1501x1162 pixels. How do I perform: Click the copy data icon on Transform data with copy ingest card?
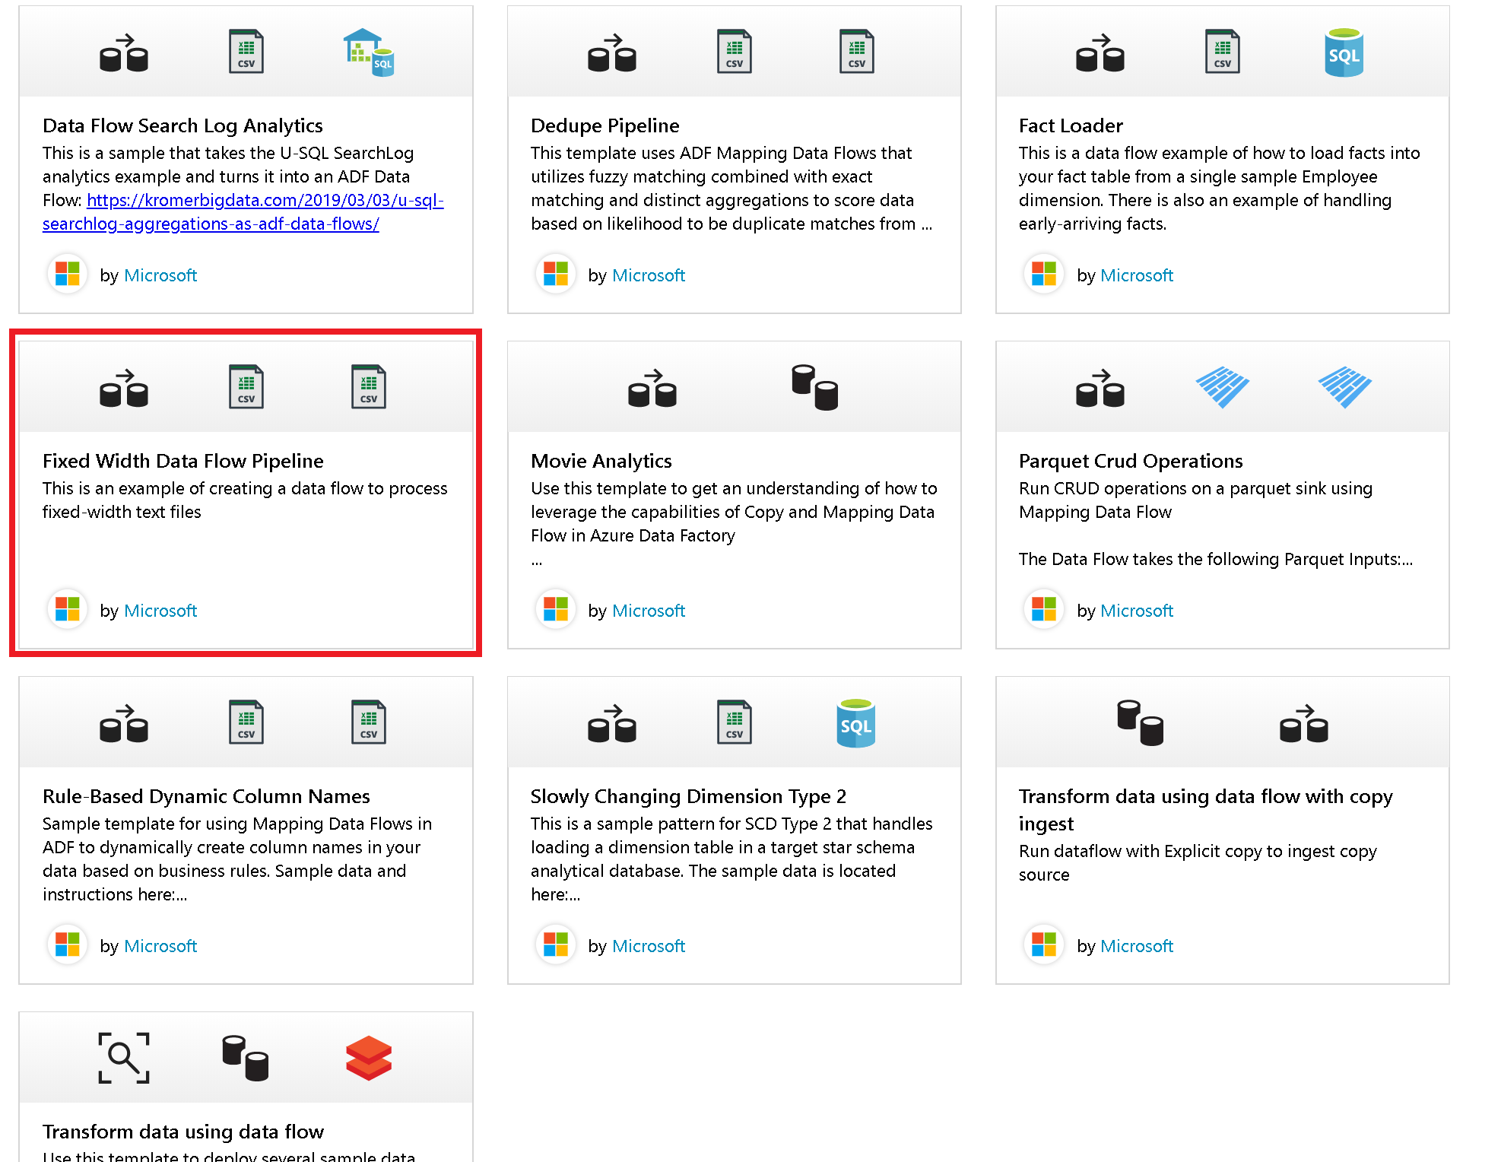pos(1141,723)
